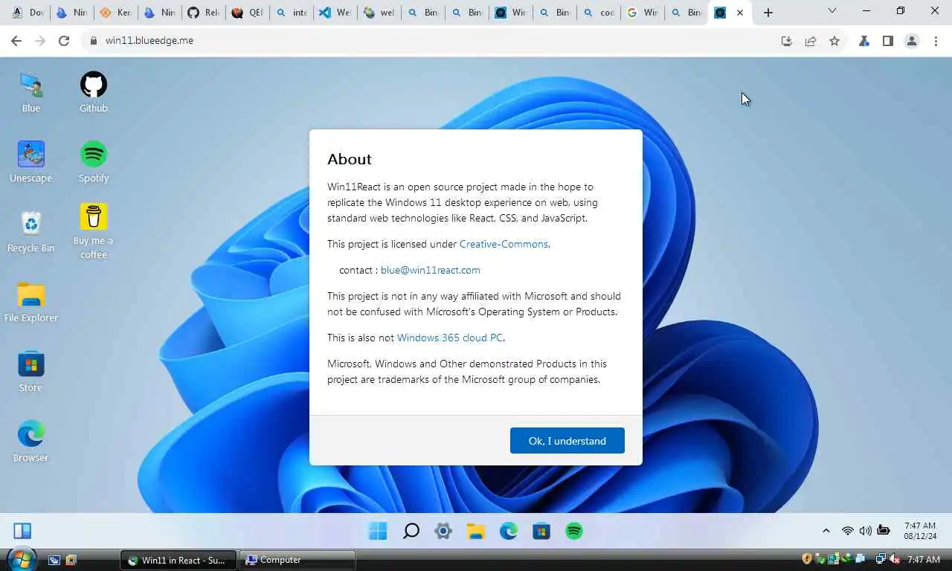The height and width of the screenshot is (571, 952).
Task: Open a new Chrome tab
Action: click(768, 13)
